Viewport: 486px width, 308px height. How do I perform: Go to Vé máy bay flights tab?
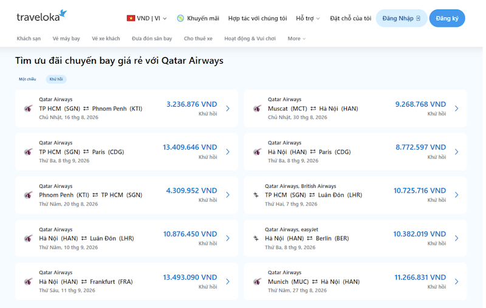(66, 39)
